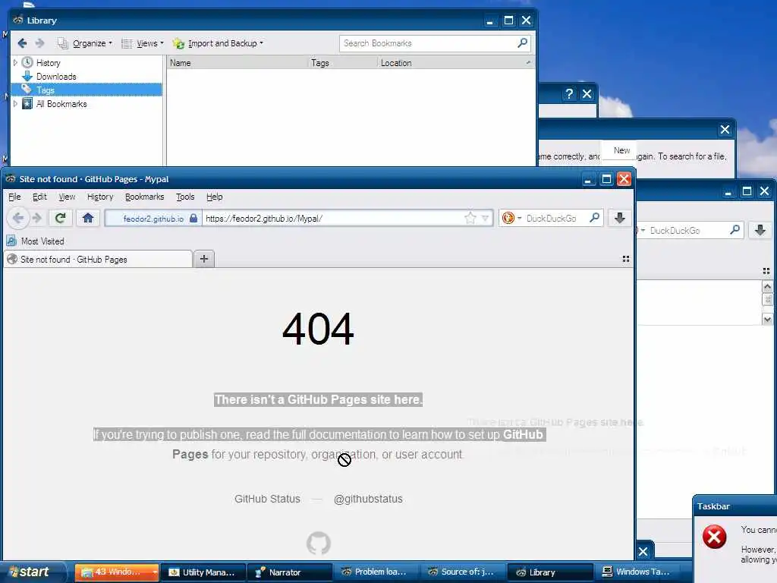Open the Help menu in Mypal
This screenshot has height=583, width=777.
(214, 197)
